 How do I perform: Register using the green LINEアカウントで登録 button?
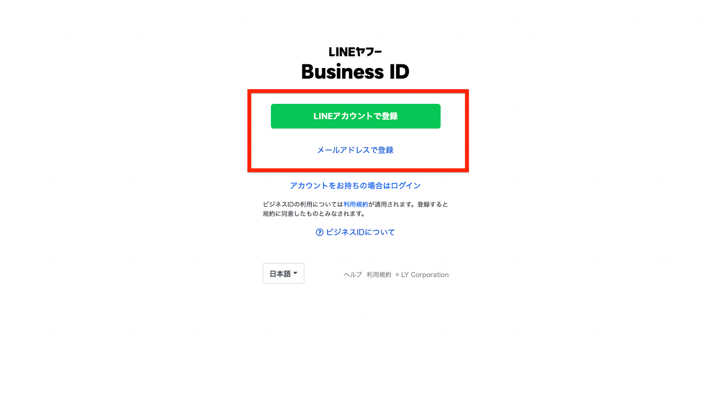point(356,116)
